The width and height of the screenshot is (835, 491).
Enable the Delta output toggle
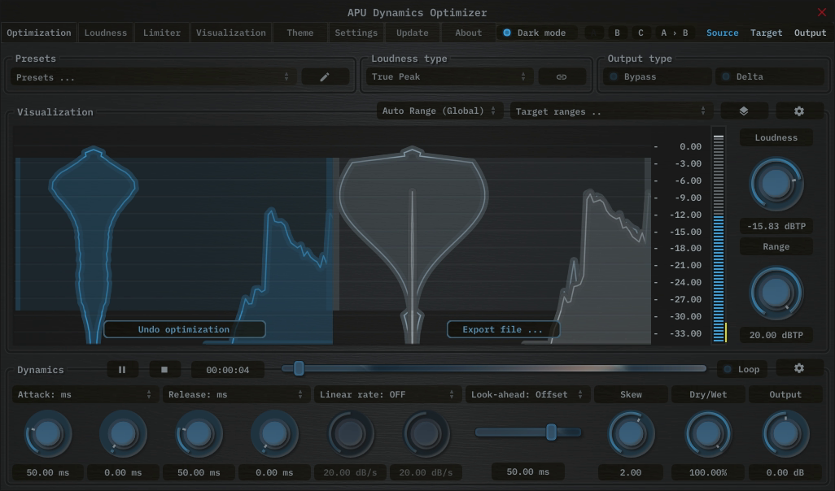click(x=726, y=77)
